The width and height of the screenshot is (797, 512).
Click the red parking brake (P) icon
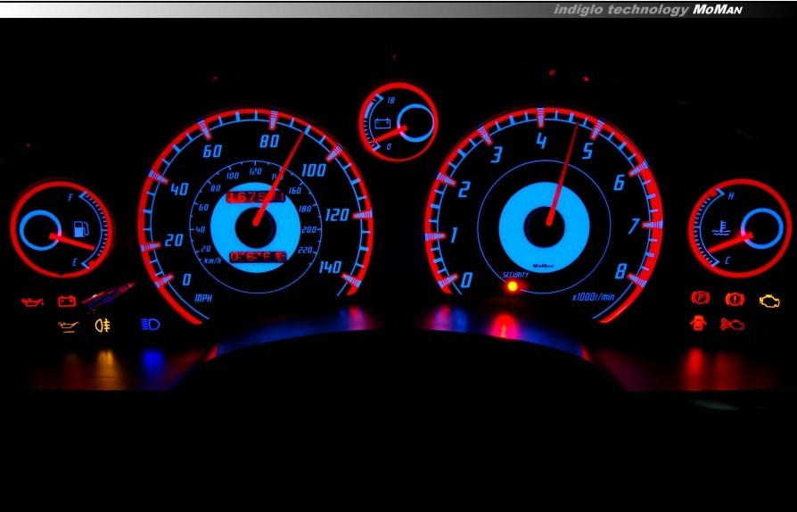(x=701, y=298)
